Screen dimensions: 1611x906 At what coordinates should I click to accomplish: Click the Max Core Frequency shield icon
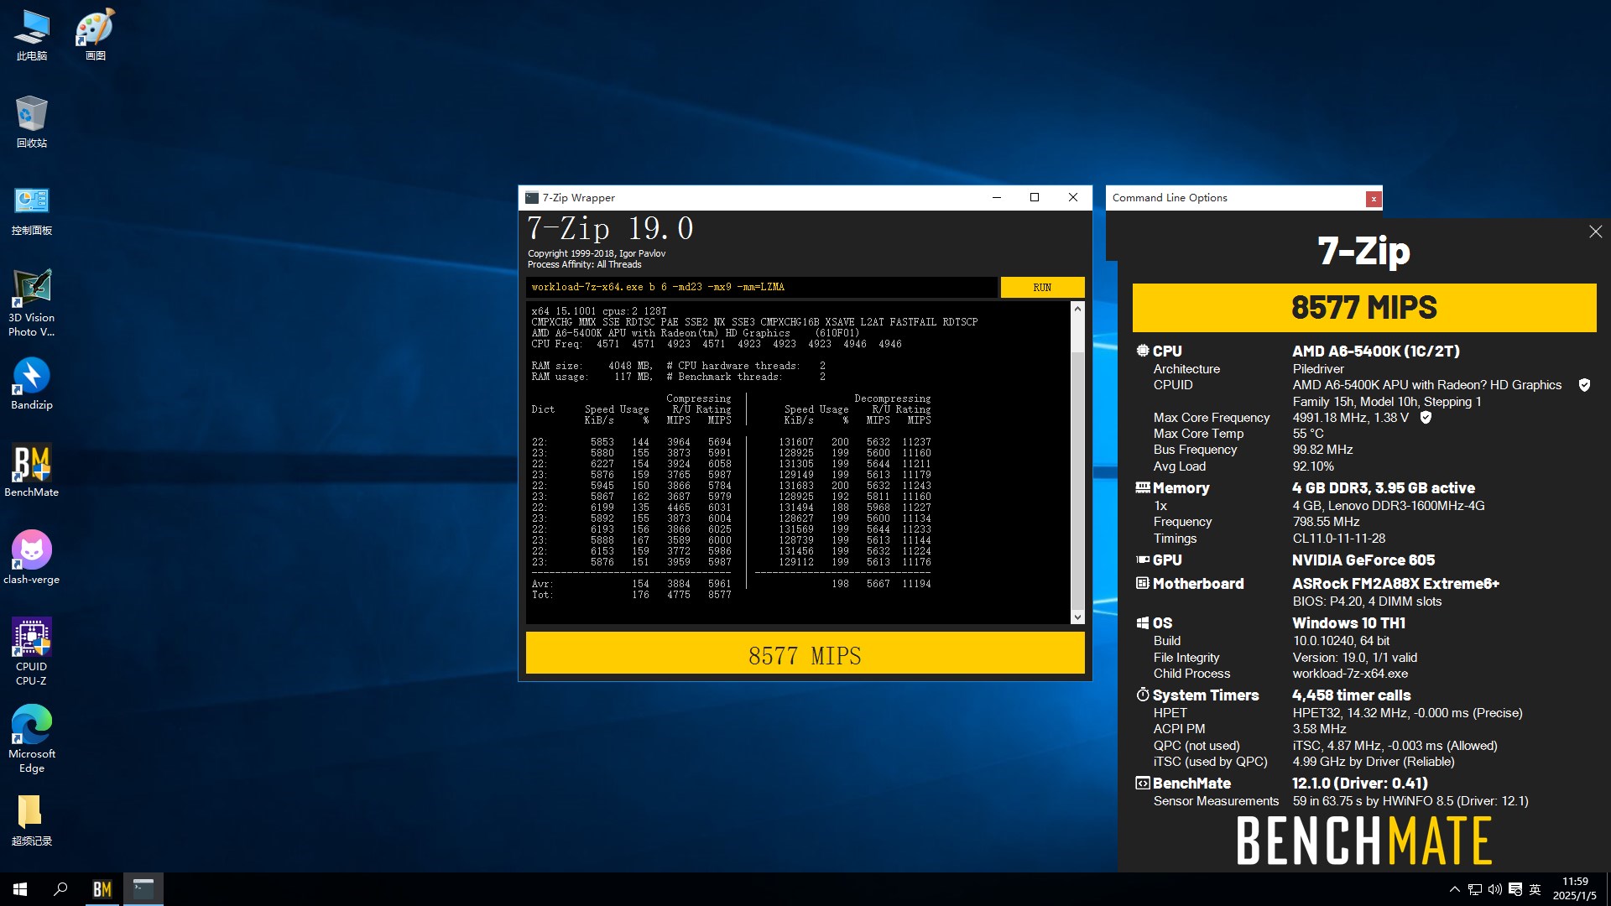point(1426,418)
